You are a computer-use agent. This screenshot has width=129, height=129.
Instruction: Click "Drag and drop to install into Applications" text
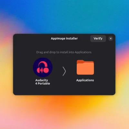pos(64,52)
